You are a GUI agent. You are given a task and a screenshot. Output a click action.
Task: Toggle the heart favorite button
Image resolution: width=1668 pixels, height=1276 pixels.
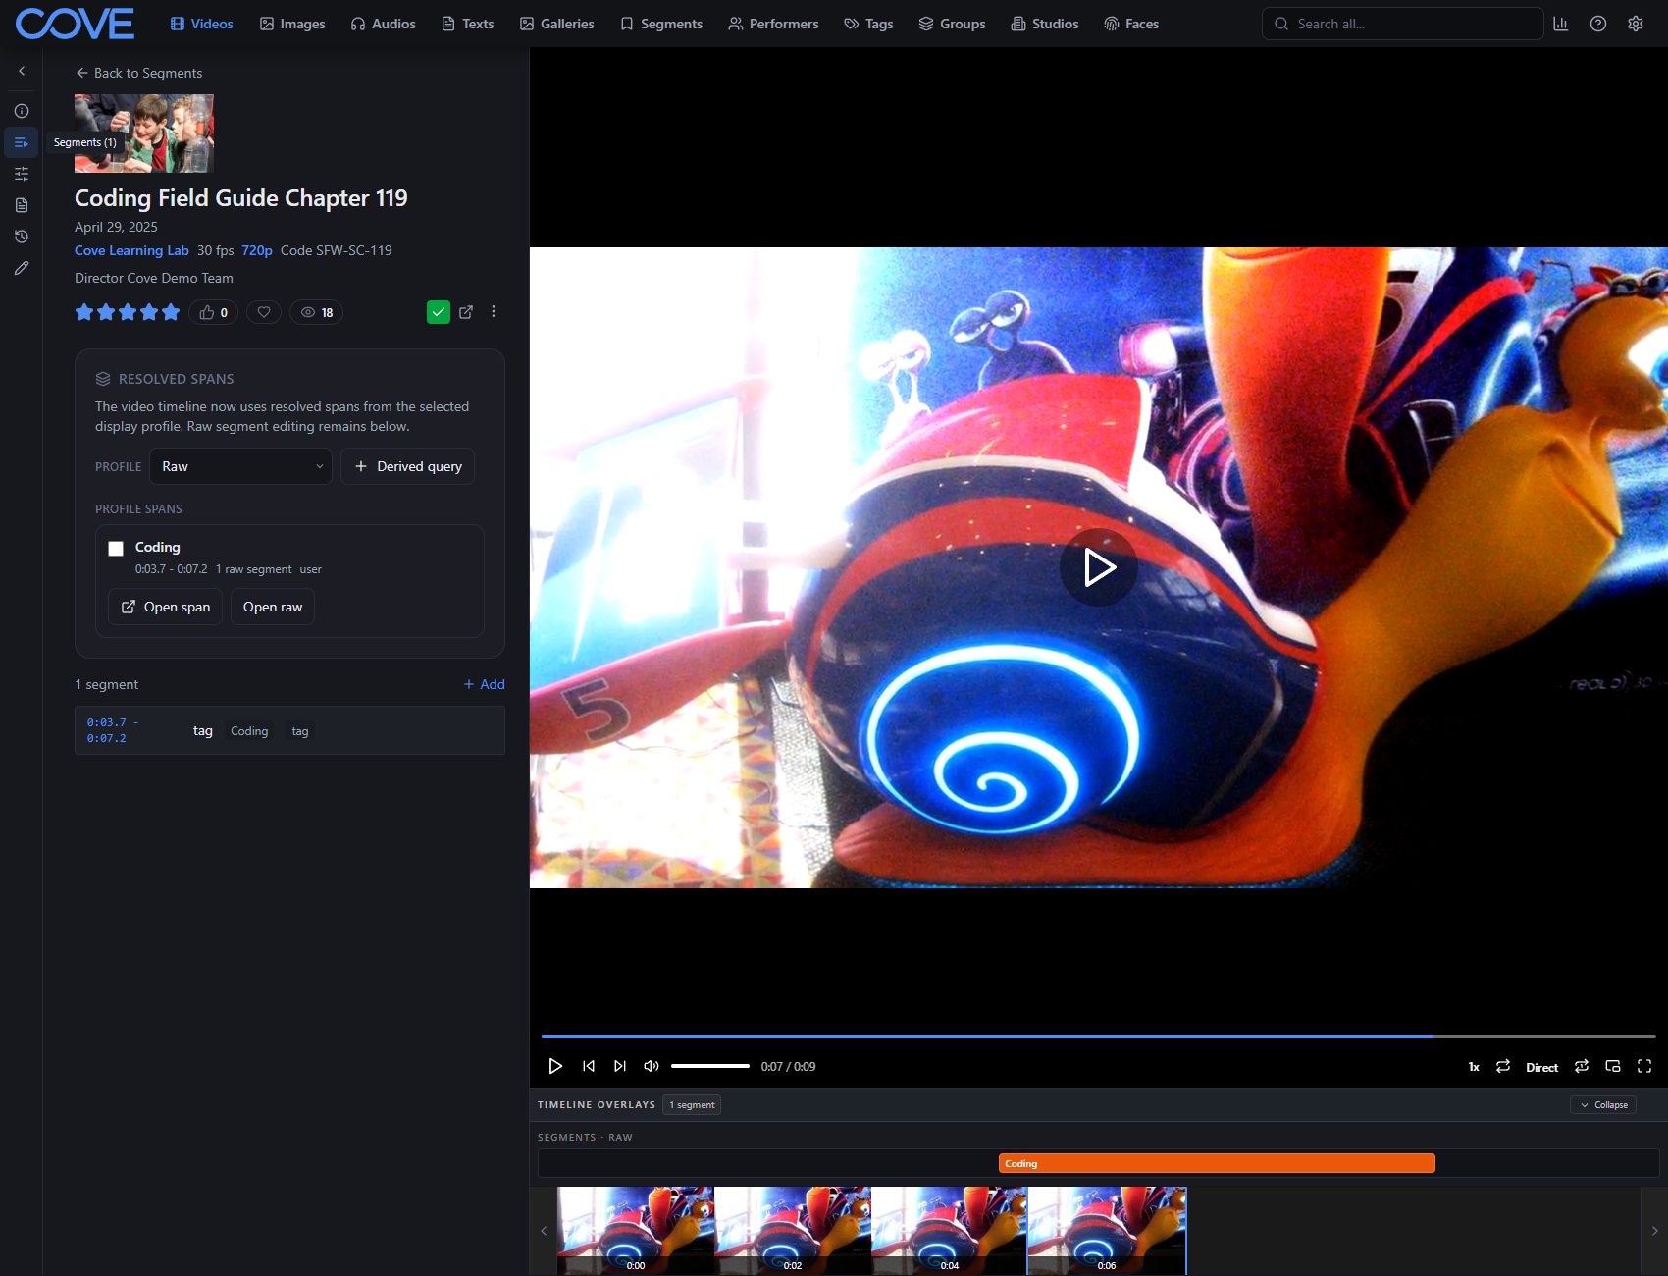(264, 312)
